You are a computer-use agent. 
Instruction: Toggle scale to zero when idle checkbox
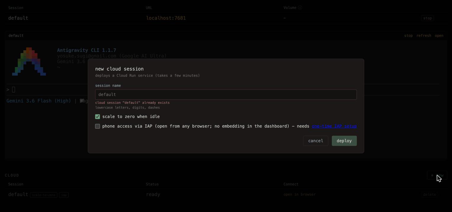pos(97,117)
